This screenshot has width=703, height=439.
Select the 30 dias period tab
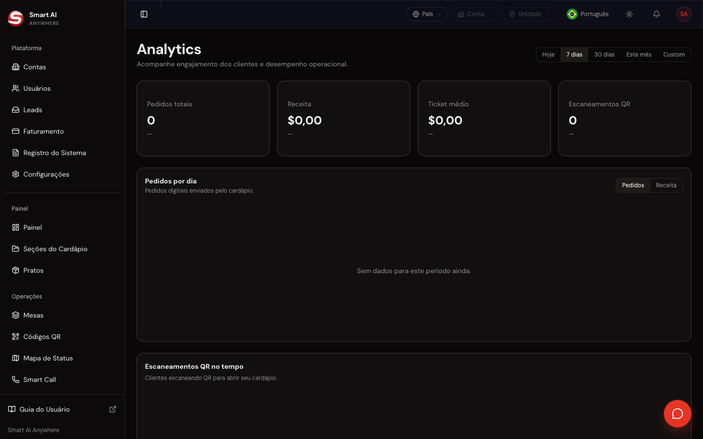pyautogui.click(x=604, y=55)
